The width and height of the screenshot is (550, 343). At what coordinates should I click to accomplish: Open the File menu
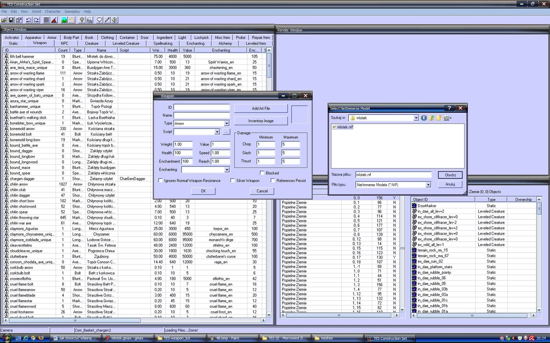[x=4, y=11]
